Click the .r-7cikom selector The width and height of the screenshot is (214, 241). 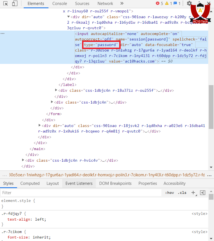click(x=12, y=232)
